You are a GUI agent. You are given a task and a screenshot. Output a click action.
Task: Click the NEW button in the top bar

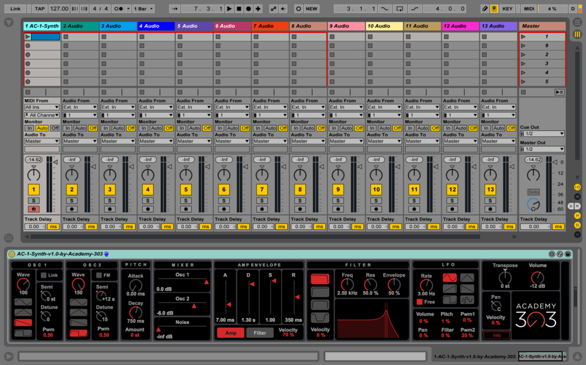(311, 9)
